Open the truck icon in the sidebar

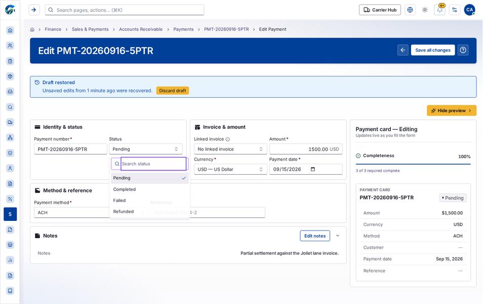(x=10, y=122)
